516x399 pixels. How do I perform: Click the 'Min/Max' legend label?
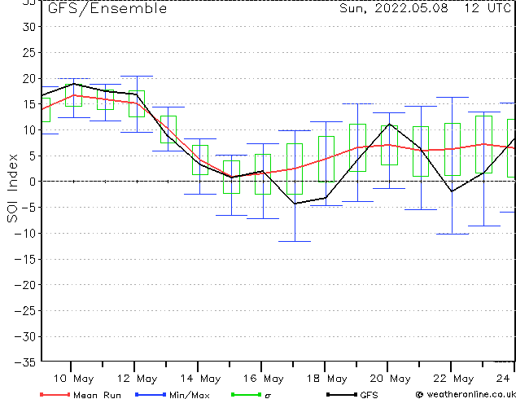(x=190, y=395)
